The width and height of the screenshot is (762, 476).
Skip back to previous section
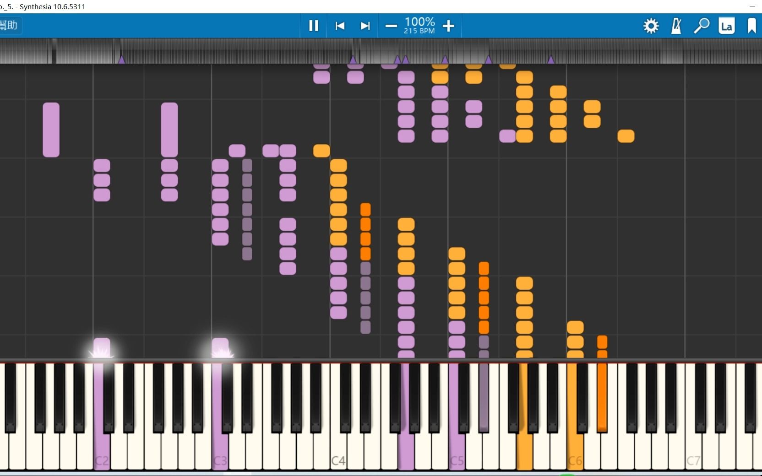pyautogui.click(x=340, y=26)
